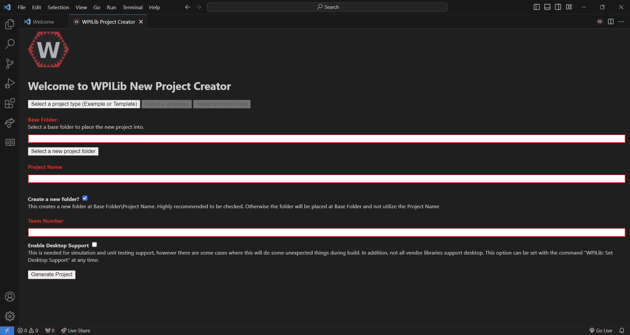Open notifications bell
Image resolution: width=630 pixels, height=335 pixels.
[621, 330]
